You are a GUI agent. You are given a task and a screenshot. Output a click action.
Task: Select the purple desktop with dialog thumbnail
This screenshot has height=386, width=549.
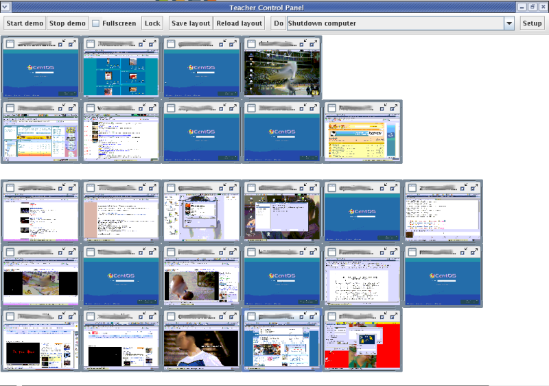[x=282, y=217]
